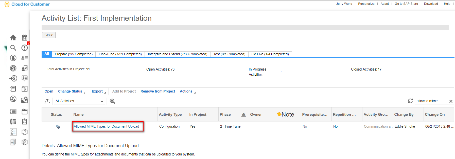
Task: Open Allowed MIME Types for Document Upload link
Action: pos(106,126)
